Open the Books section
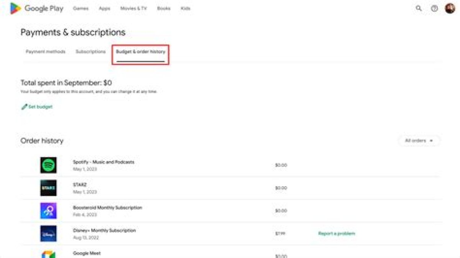Viewport: 460px width, 258px height. [164, 8]
